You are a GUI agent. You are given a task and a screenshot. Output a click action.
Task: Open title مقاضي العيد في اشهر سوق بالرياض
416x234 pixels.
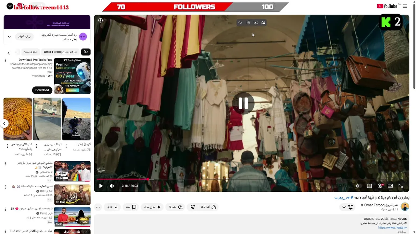click(34, 165)
